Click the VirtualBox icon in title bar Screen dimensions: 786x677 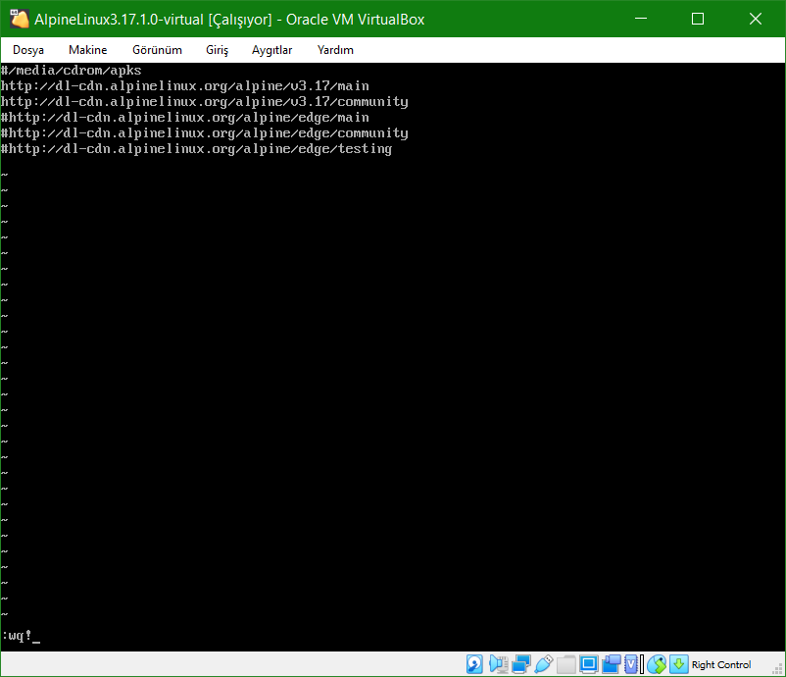[x=19, y=19]
